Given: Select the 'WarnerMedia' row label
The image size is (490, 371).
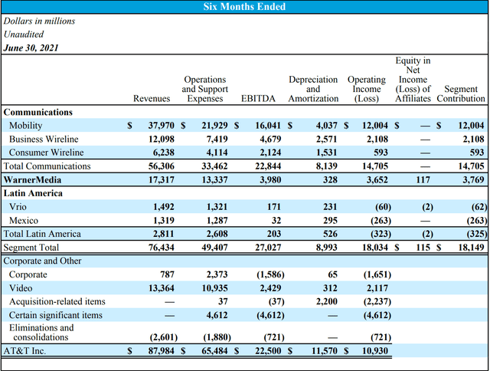Looking at the screenshot, I should [32, 180].
